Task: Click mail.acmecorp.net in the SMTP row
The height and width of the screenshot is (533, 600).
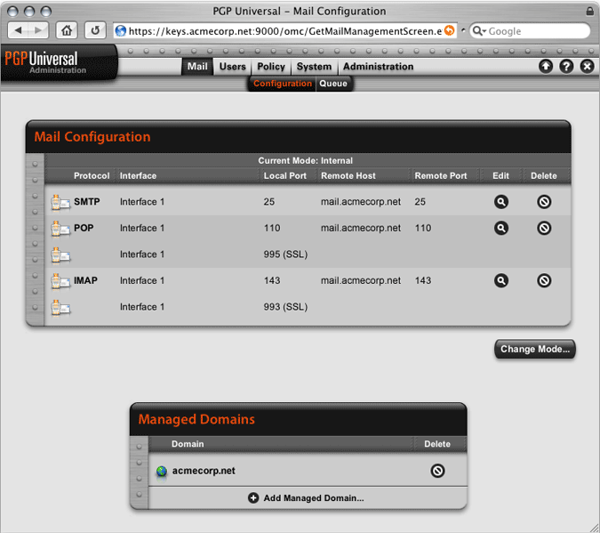Action: (361, 202)
